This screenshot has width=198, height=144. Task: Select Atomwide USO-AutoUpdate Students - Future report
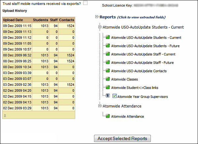(x=145, y=46)
